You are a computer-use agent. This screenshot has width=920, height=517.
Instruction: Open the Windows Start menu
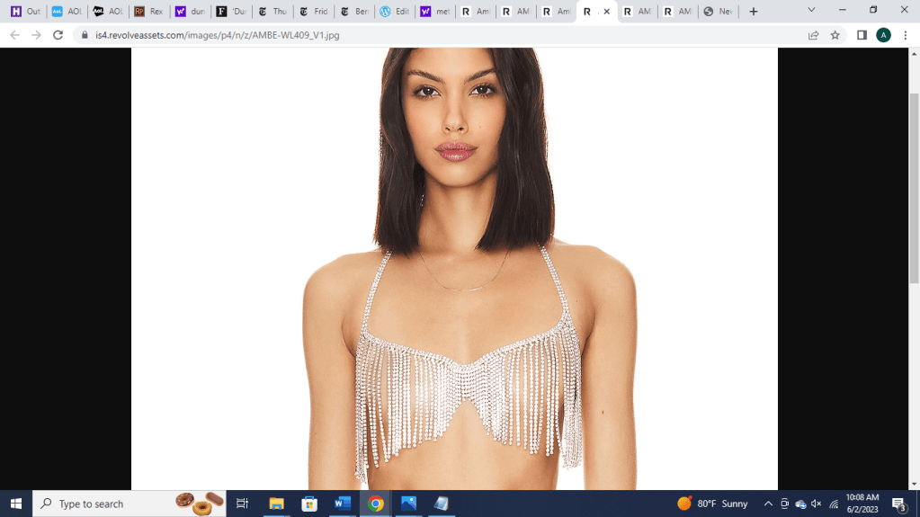tap(15, 504)
